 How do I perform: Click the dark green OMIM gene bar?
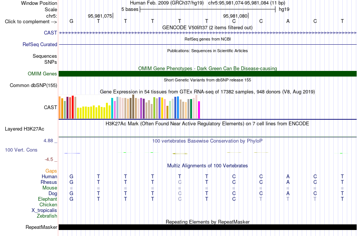click(207, 74)
